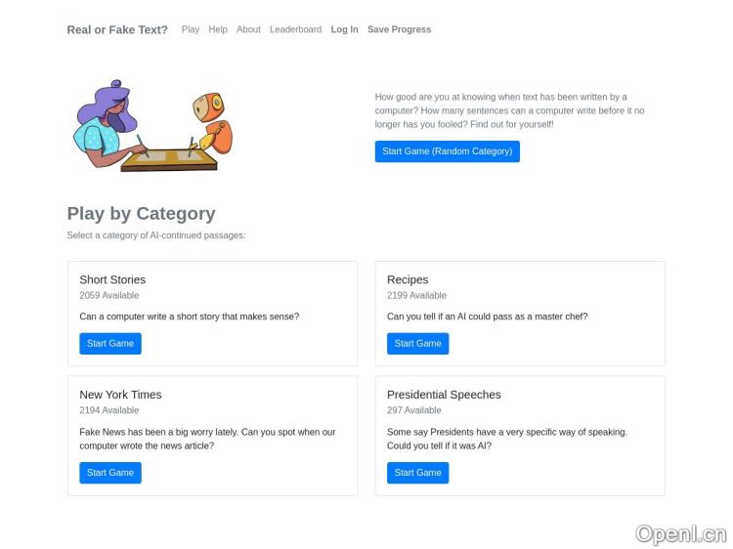733x549 pixels.
Task: Start Game in the Recipes category
Action: 417,344
